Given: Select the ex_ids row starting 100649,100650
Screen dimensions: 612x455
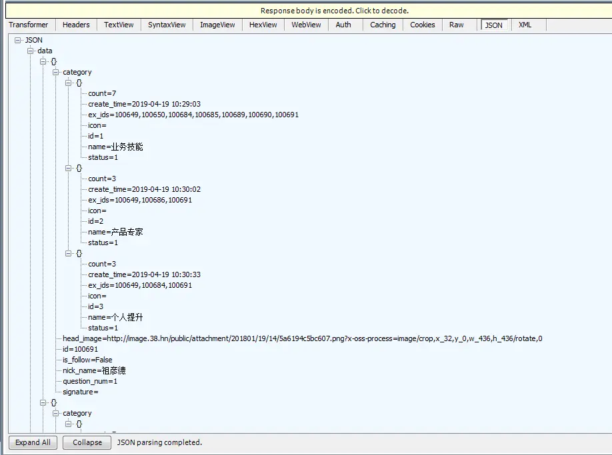Looking at the screenshot, I should click(x=193, y=115).
